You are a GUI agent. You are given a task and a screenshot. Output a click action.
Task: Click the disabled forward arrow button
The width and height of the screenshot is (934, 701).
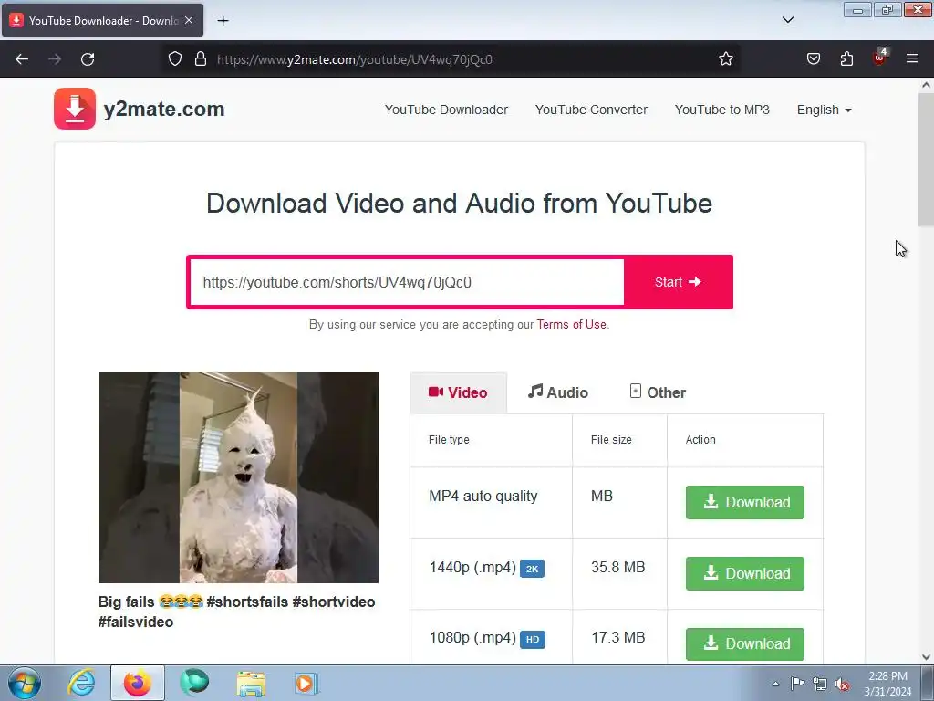coord(55,59)
